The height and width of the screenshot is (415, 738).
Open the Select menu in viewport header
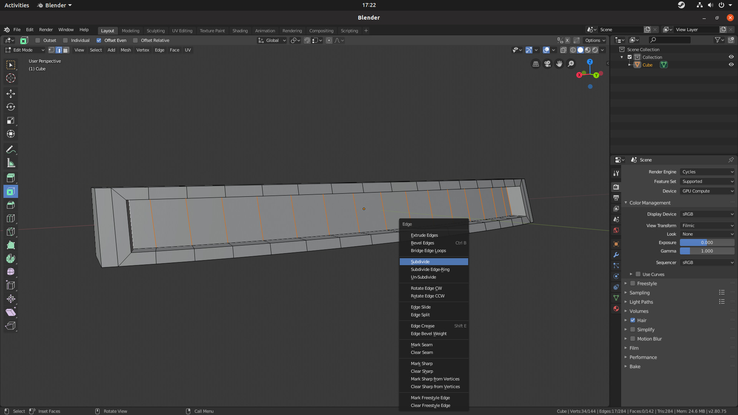point(96,50)
